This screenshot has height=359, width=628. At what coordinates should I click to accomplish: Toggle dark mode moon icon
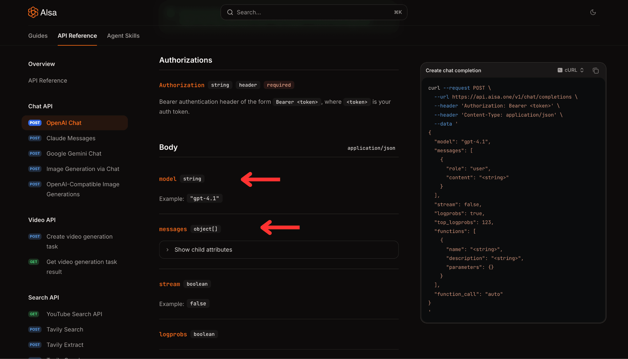coord(593,12)
